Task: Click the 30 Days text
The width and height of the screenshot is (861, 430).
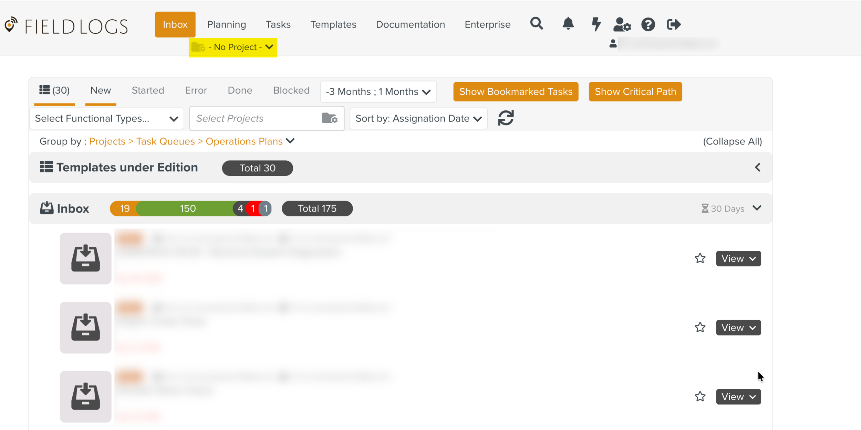Action: [727, 208]
